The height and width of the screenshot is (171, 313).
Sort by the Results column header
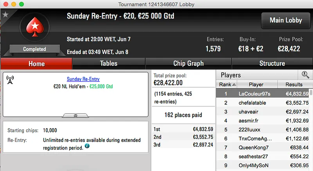point(294,85)
